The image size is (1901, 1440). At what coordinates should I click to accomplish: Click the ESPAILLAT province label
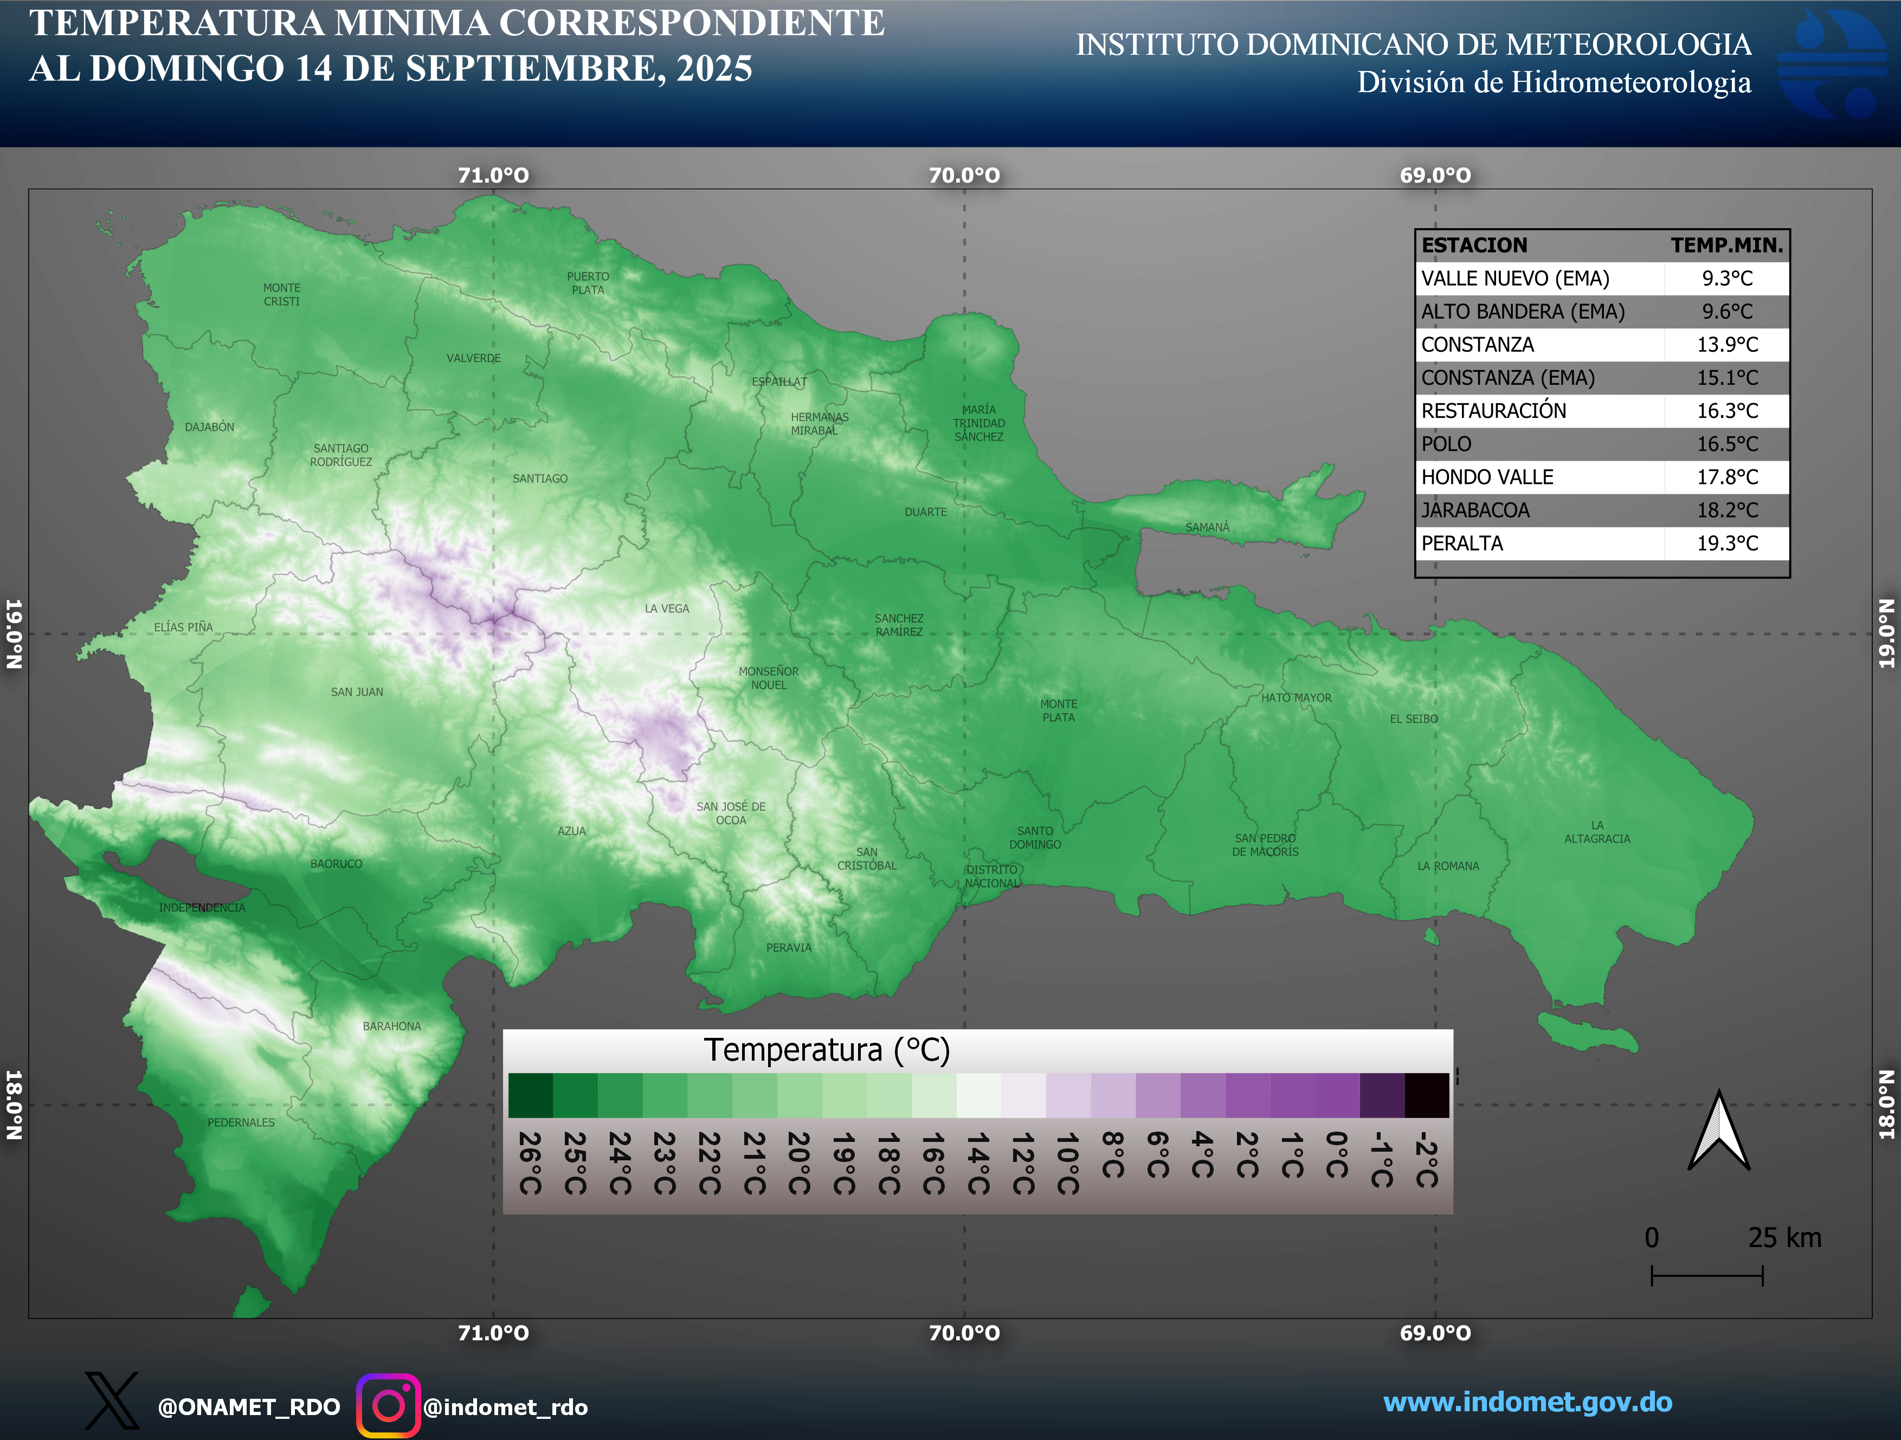point(779,382)
